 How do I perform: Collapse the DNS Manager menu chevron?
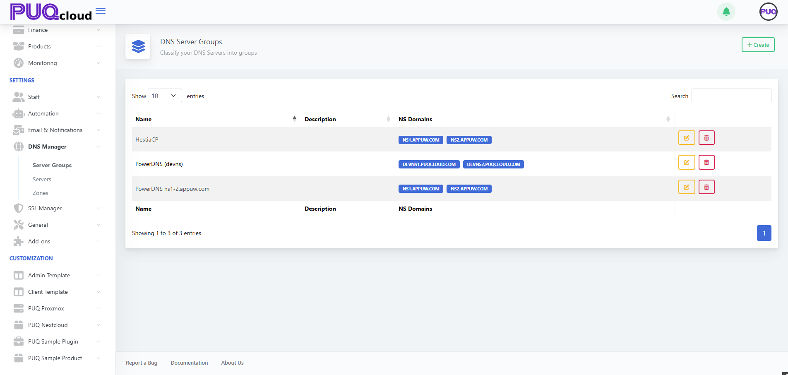98,147
